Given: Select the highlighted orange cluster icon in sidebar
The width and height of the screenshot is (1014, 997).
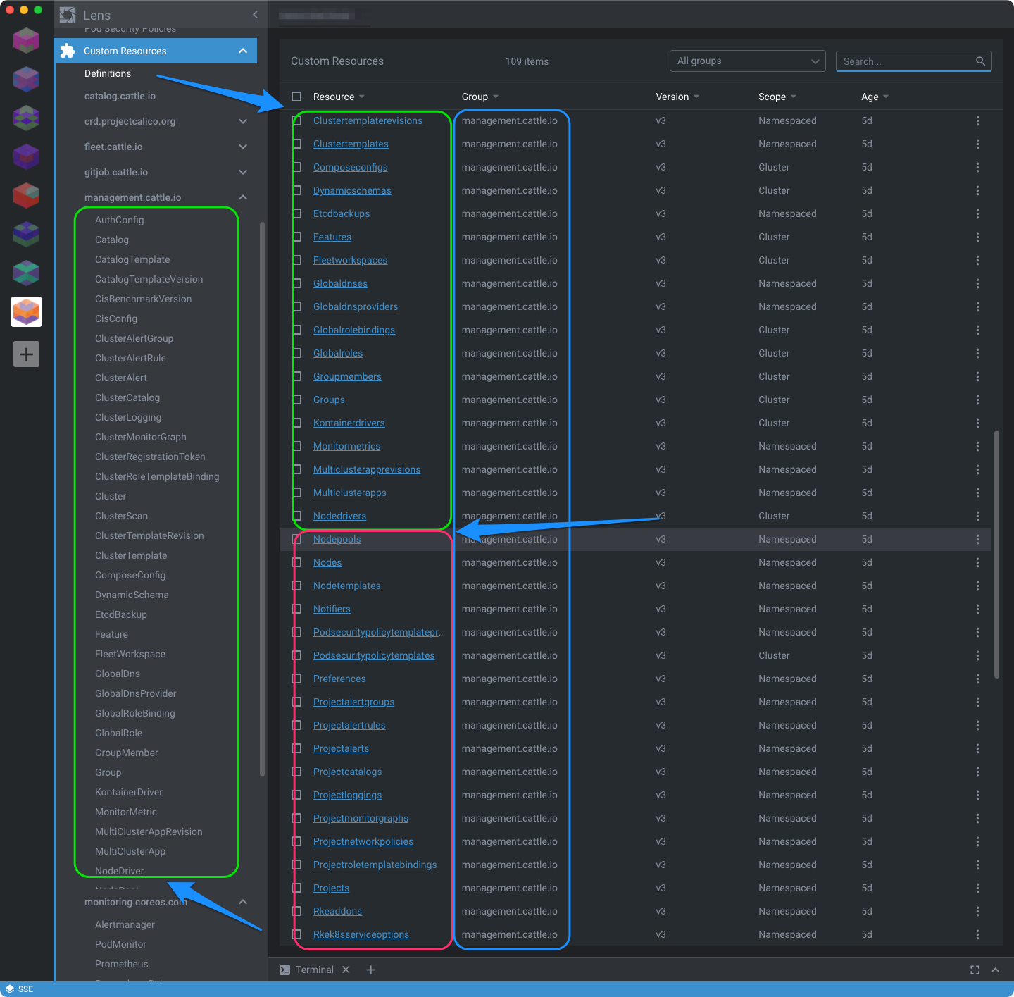Looking at the screenshot, I should click(x=26, y=312).
